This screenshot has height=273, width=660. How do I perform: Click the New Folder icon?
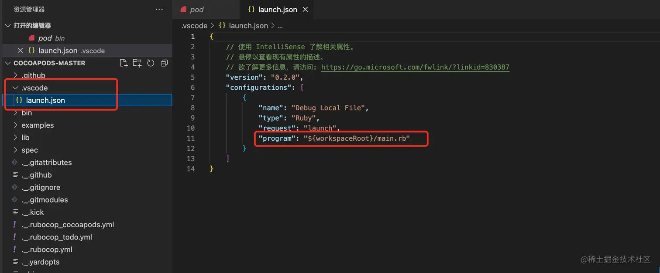(137, 63)
